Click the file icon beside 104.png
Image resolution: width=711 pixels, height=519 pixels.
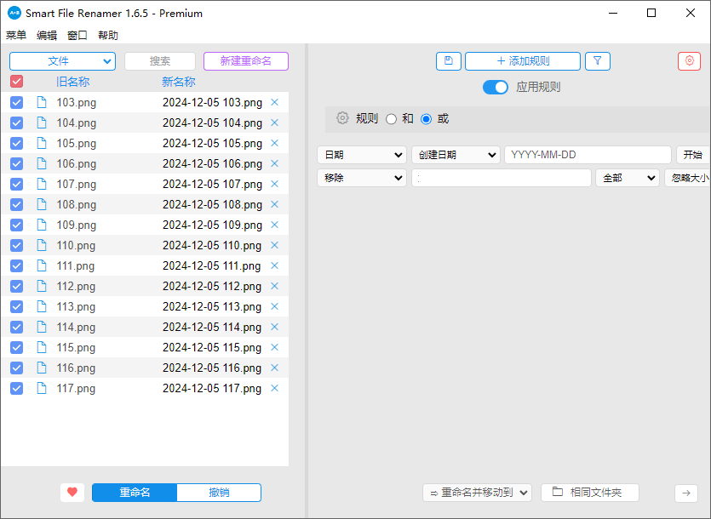pyautogui.click(x=41, y=123)
